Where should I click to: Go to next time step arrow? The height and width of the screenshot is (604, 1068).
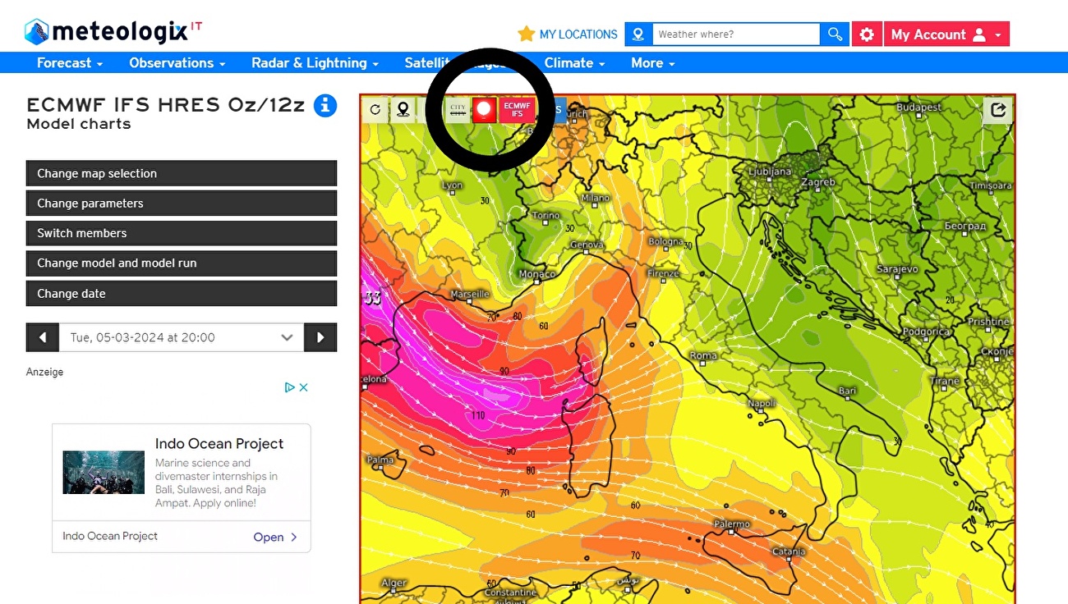[x=320, y=337]
